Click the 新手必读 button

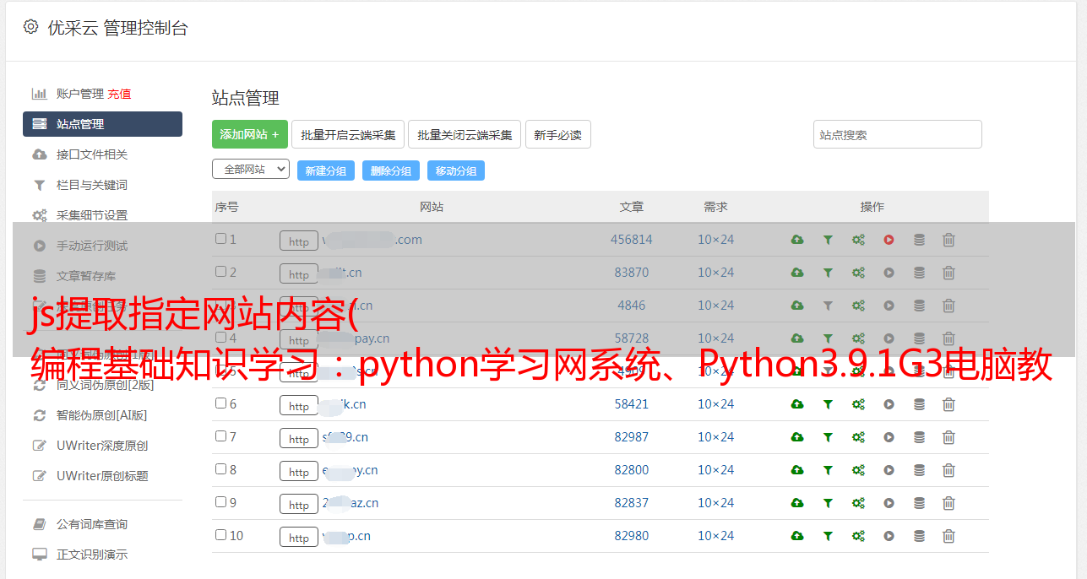(557, 134)
